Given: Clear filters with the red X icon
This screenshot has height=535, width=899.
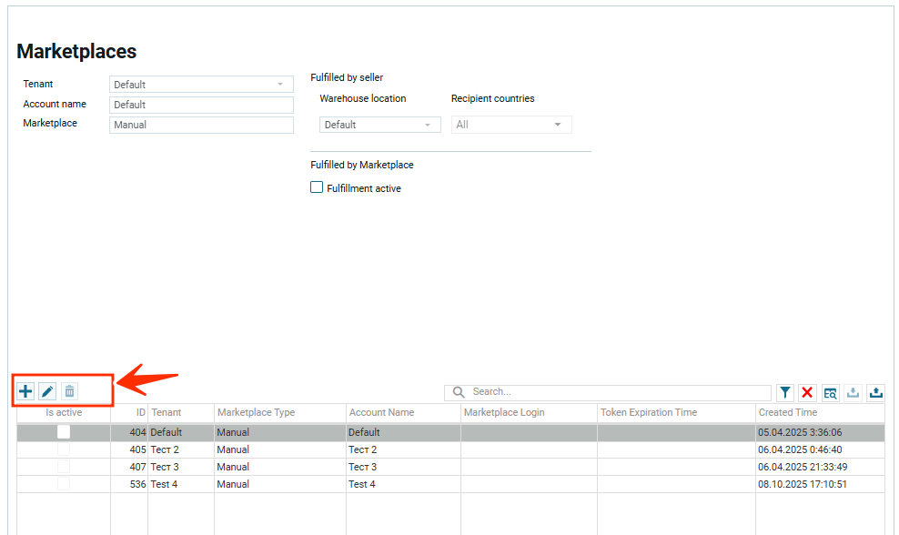Looking at the screenshot, I should [x=807, y=393].
